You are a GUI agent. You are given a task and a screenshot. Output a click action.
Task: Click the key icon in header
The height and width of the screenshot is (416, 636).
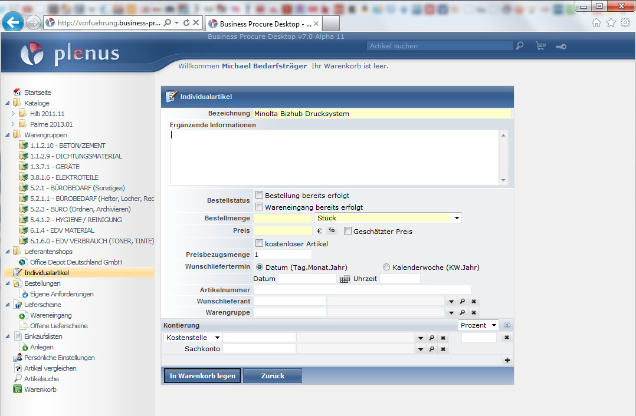click(560, 47)
